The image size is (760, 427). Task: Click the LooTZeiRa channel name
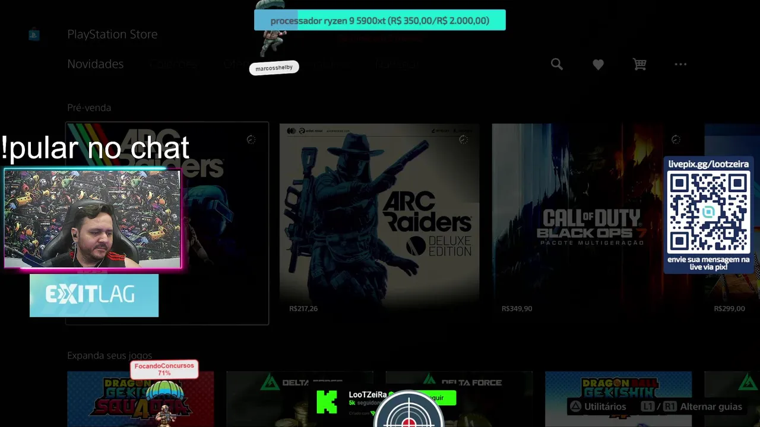coord(368,395)
